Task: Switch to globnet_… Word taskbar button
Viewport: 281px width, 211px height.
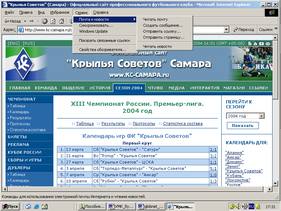Action: click(151, 206)
